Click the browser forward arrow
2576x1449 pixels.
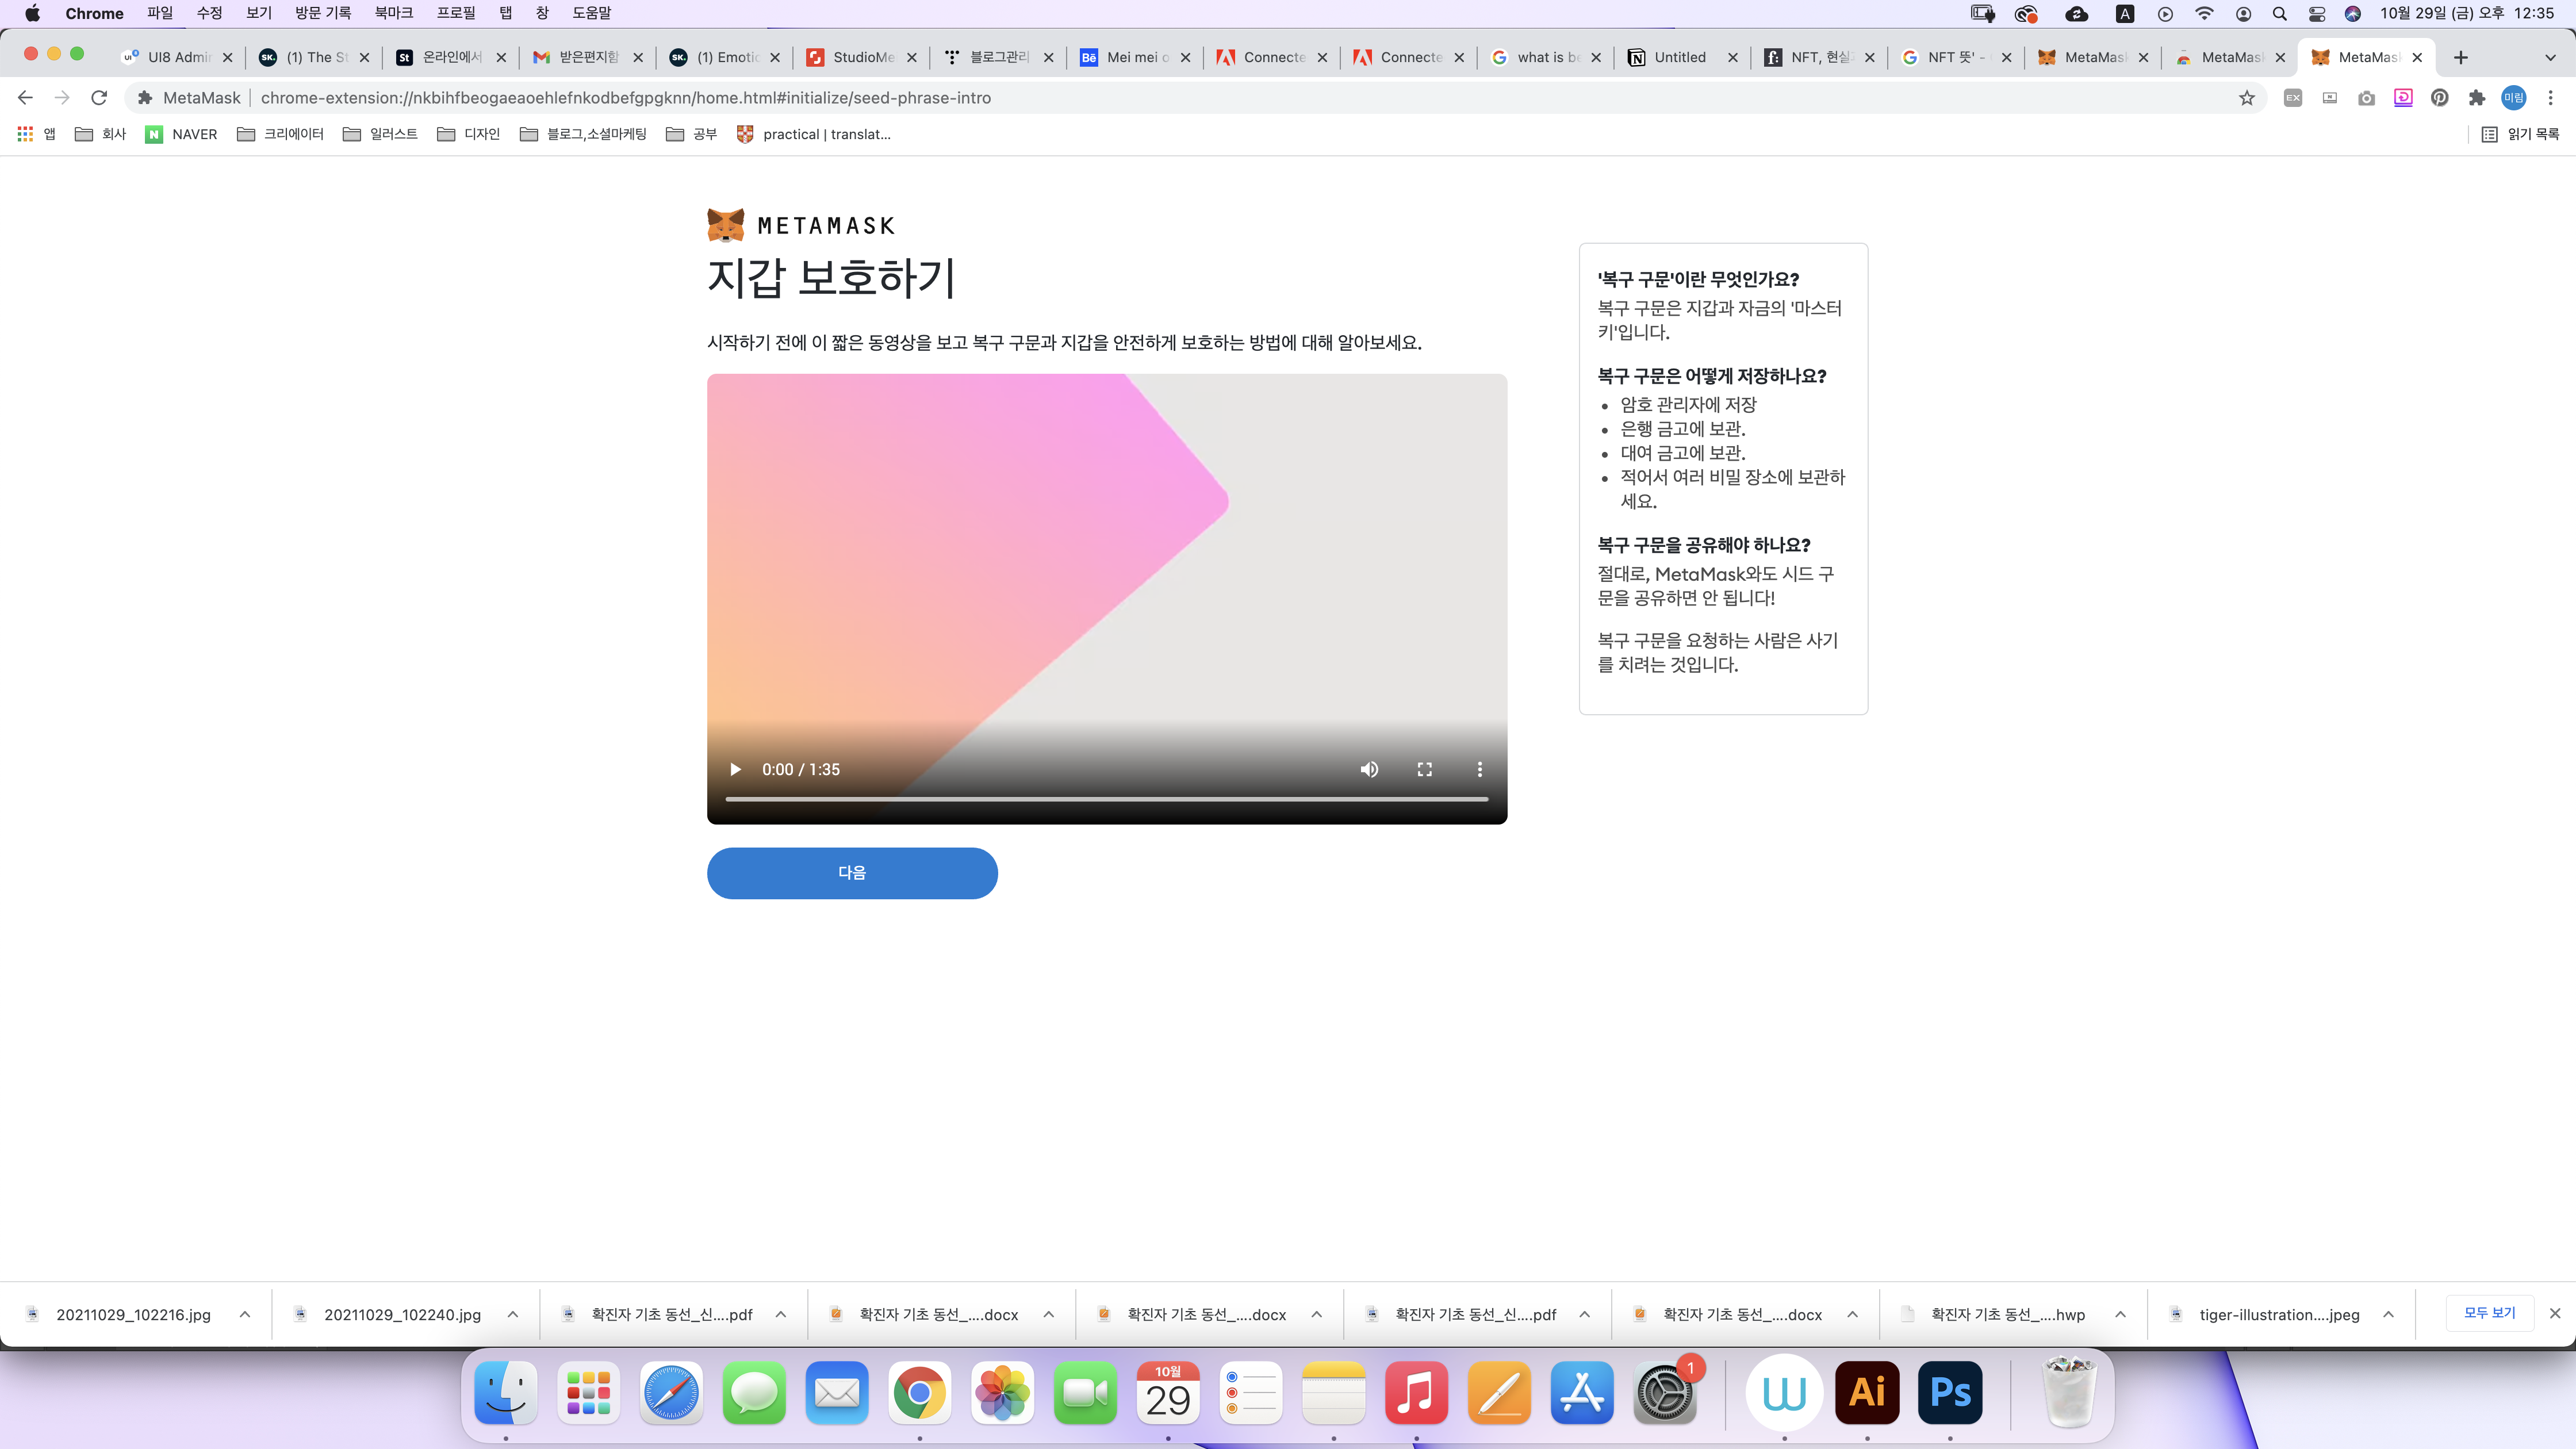62,97
